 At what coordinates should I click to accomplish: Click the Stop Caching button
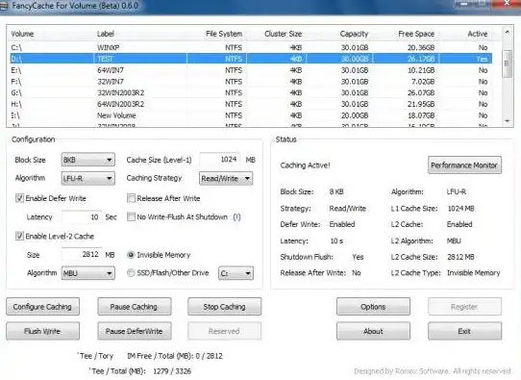224,307
